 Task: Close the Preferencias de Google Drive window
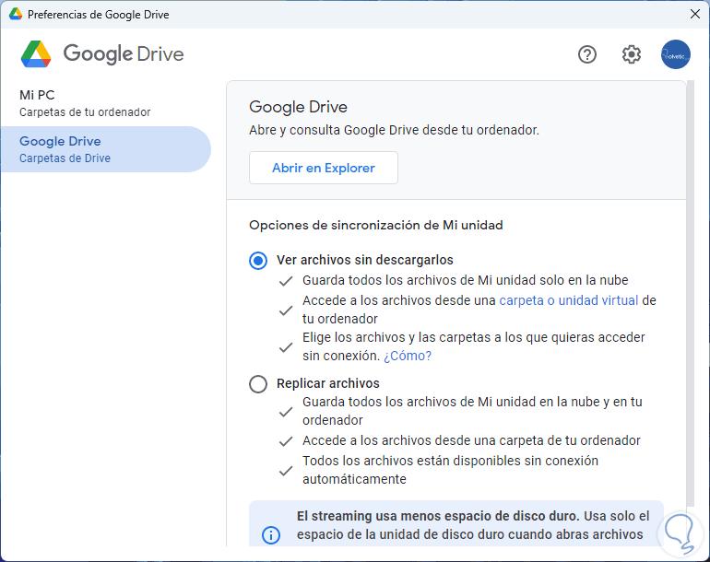(x=694, y=15)
